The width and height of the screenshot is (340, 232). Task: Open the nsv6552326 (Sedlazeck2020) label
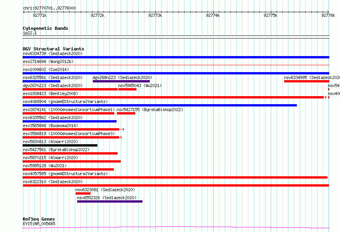107,198
